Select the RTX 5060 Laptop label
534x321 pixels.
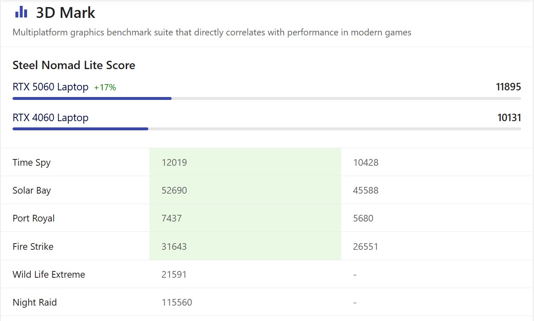point(50,87)
